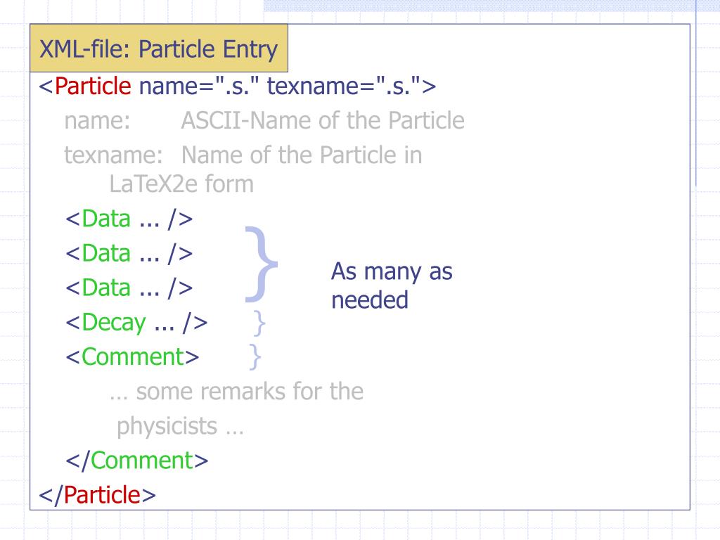This screenshot has width=720, height=540.
Task: Click the Decay tag line
Action: coord(136,322)
